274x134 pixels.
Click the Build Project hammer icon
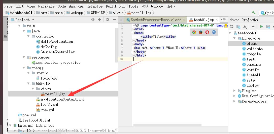tap(254, 13)
